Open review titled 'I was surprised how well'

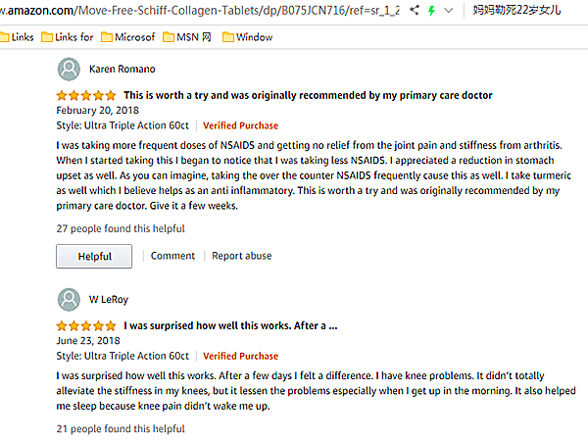click(230, 325)
